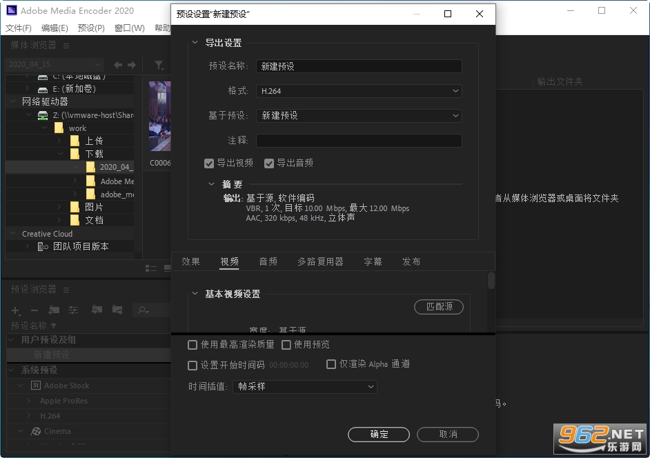Screen dimensions: 650x458
Task: Go forward in the Media Browser
Action: coord(132,65)
